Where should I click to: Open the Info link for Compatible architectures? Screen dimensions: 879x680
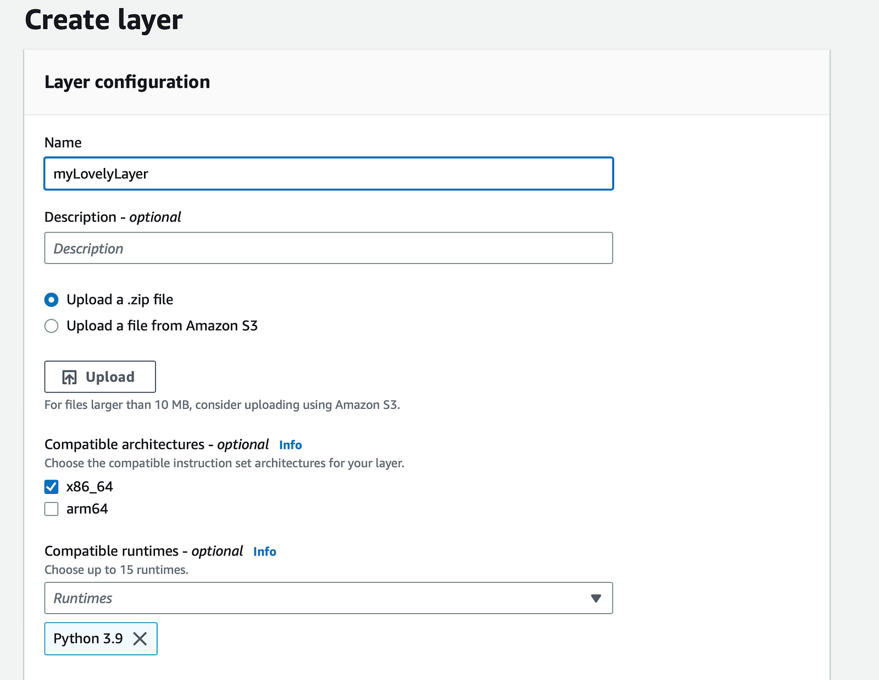pyautogui.click(x=290, y=445)
